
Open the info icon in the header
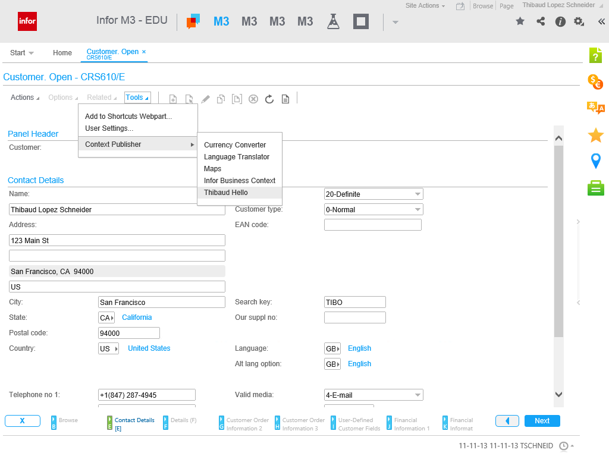click(560, 21)
